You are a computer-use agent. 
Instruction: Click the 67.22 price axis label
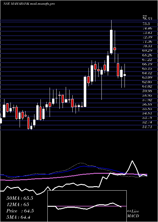pyautogui.click(x=148, y=60)
